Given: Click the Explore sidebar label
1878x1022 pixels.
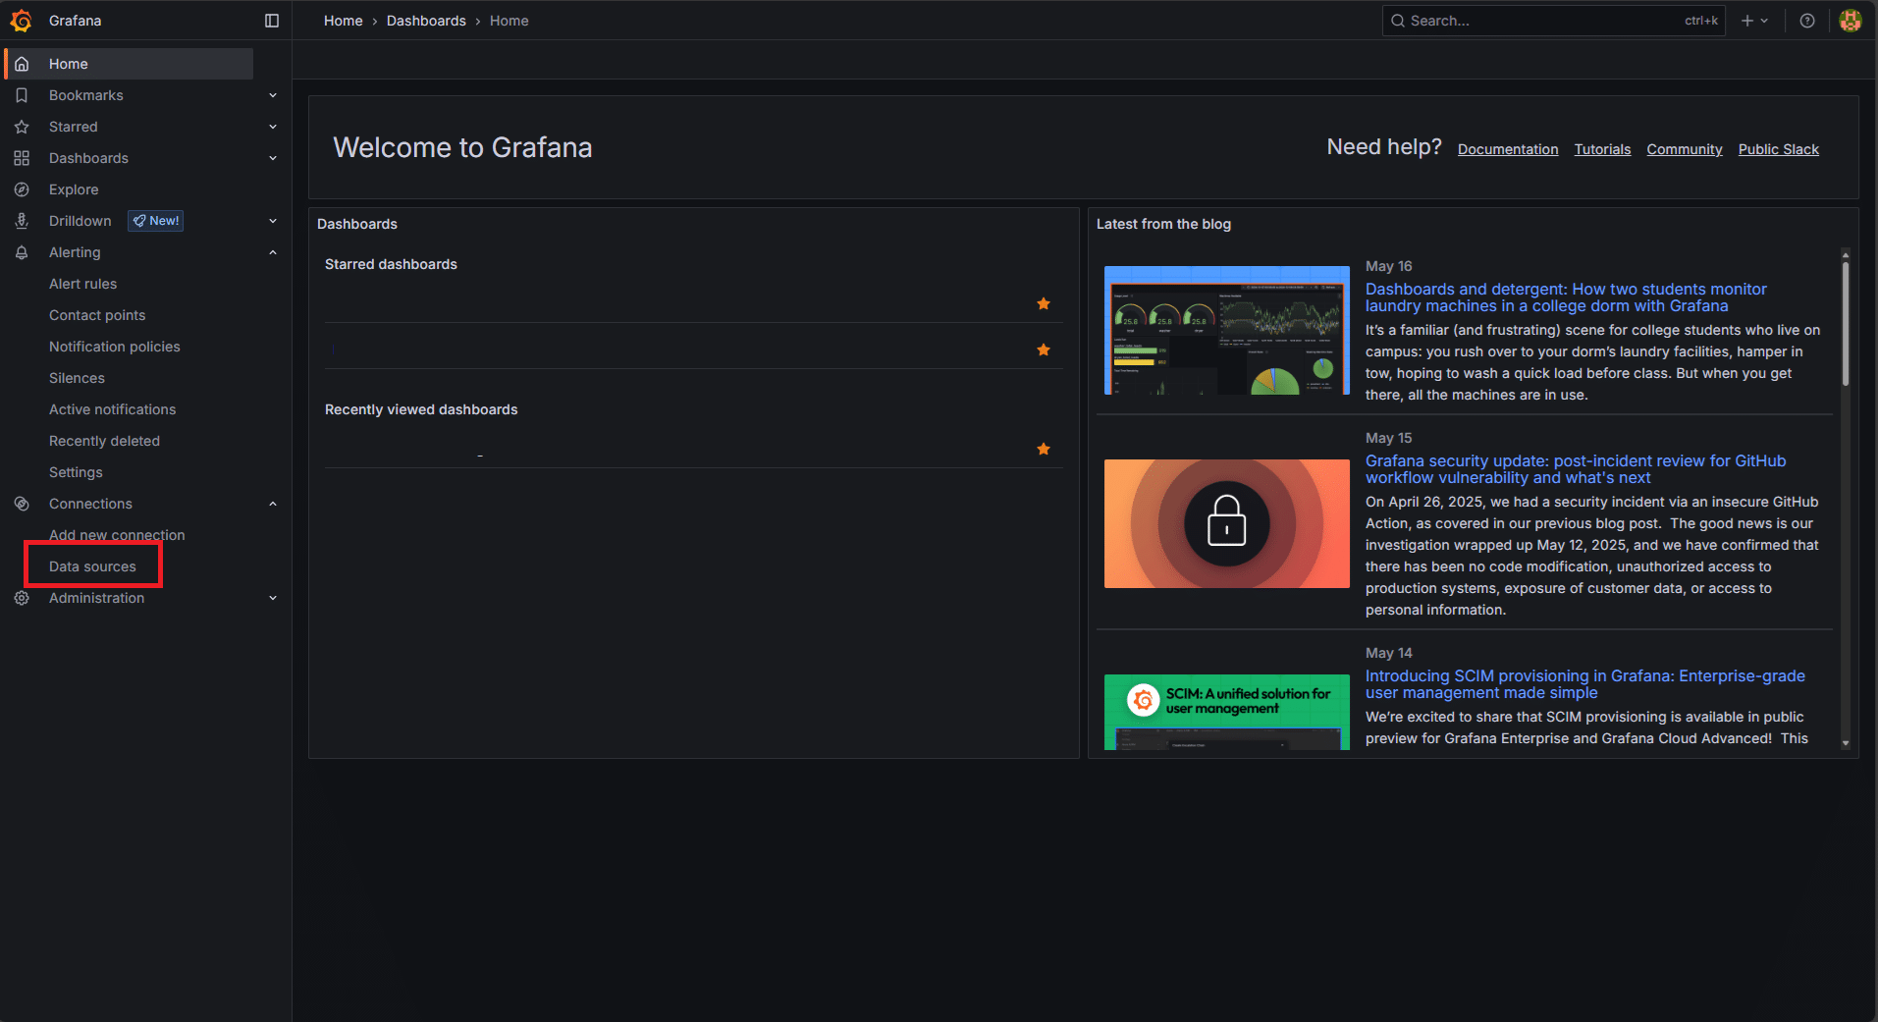Looking at the screenshot, I should [74, 189].
